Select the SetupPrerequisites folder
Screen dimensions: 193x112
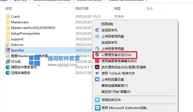[26, 33]
